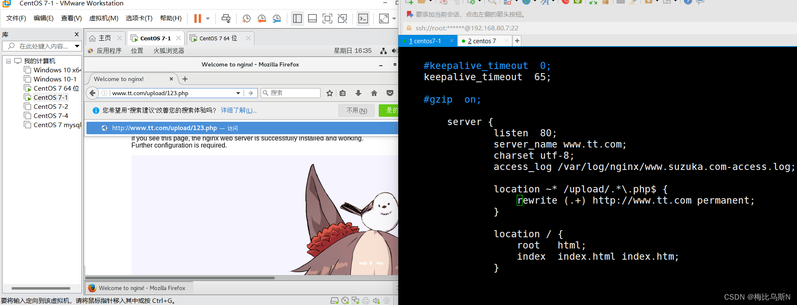Select the http://www.tt.com/upload/123.php suggestion
The image size is (797, 305).
pos(242,128)
